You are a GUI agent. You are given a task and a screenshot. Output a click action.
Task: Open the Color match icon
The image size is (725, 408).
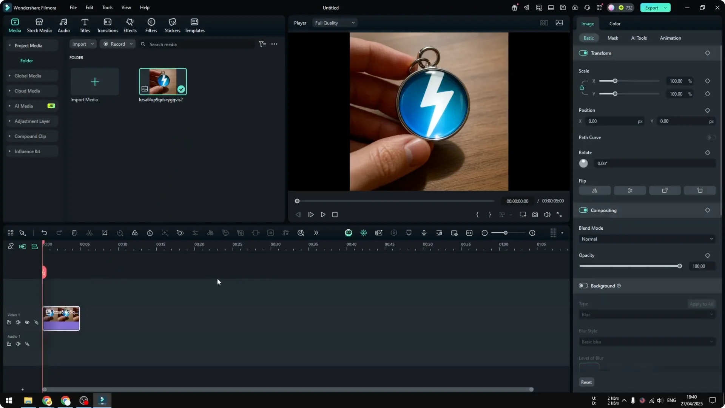(x=135, y=233)
